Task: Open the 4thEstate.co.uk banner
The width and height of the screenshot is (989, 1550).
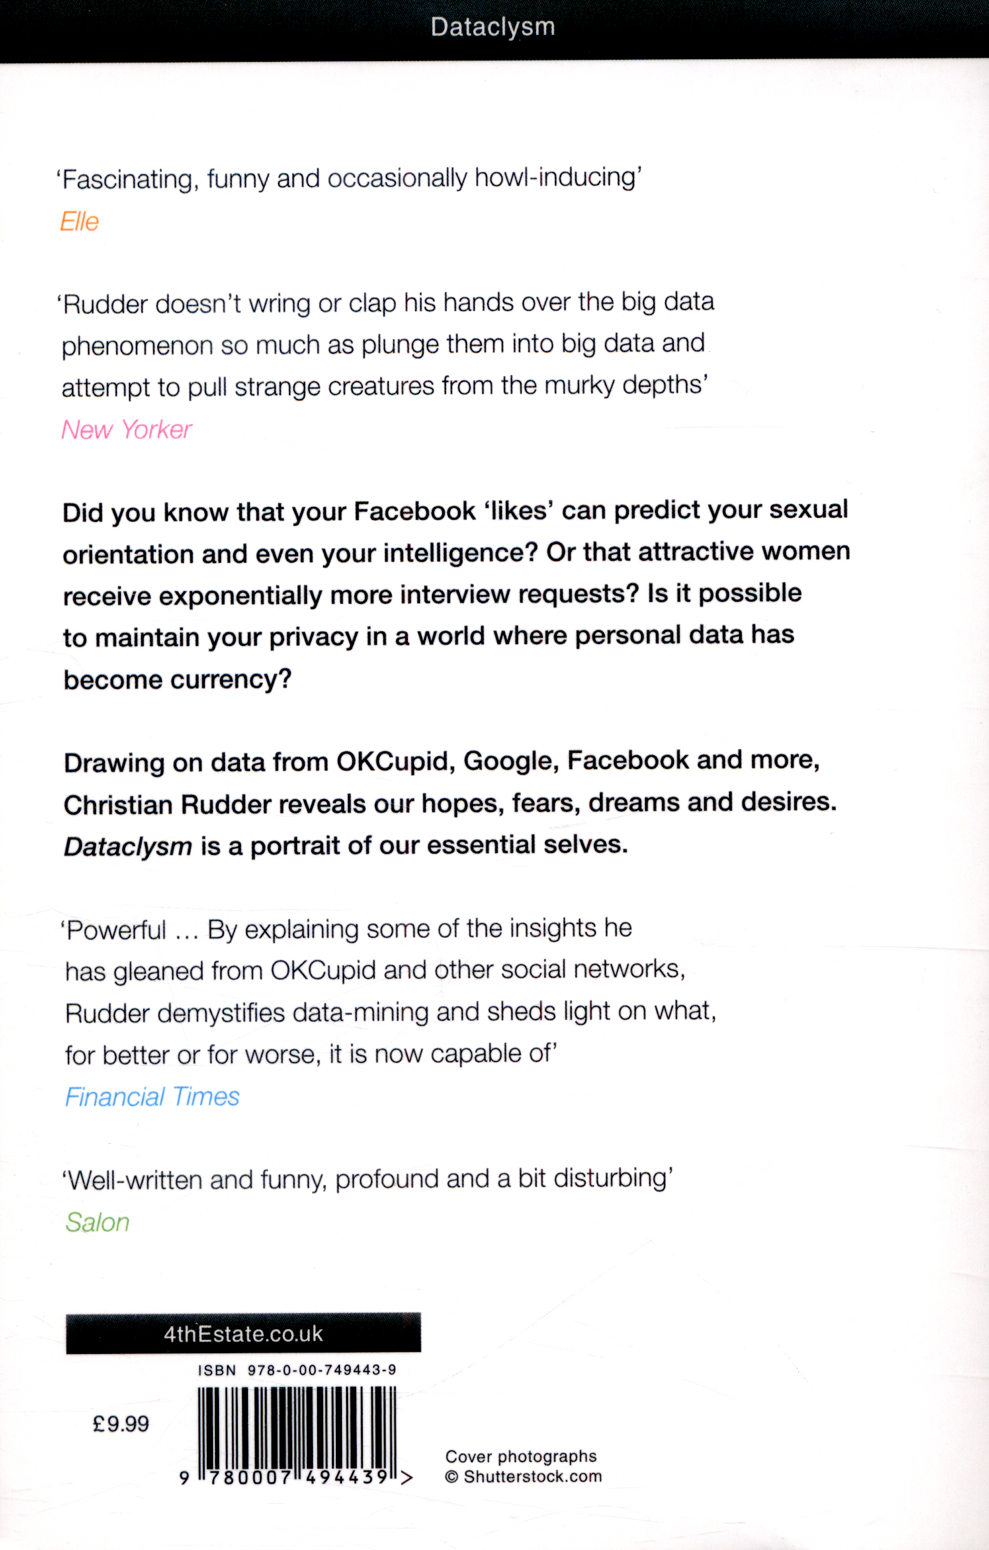Action: (243, 1333)
